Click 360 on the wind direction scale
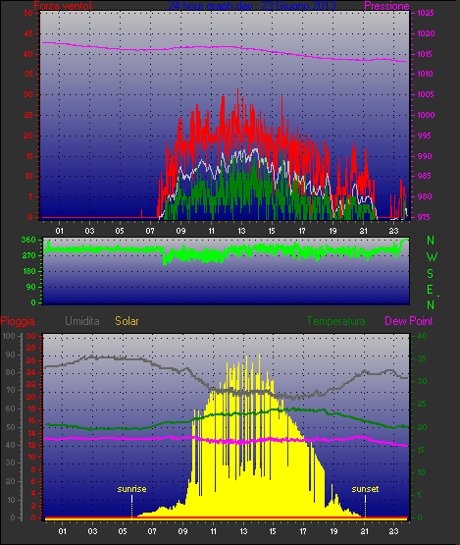The image size is (460, 545). point(28,240)
